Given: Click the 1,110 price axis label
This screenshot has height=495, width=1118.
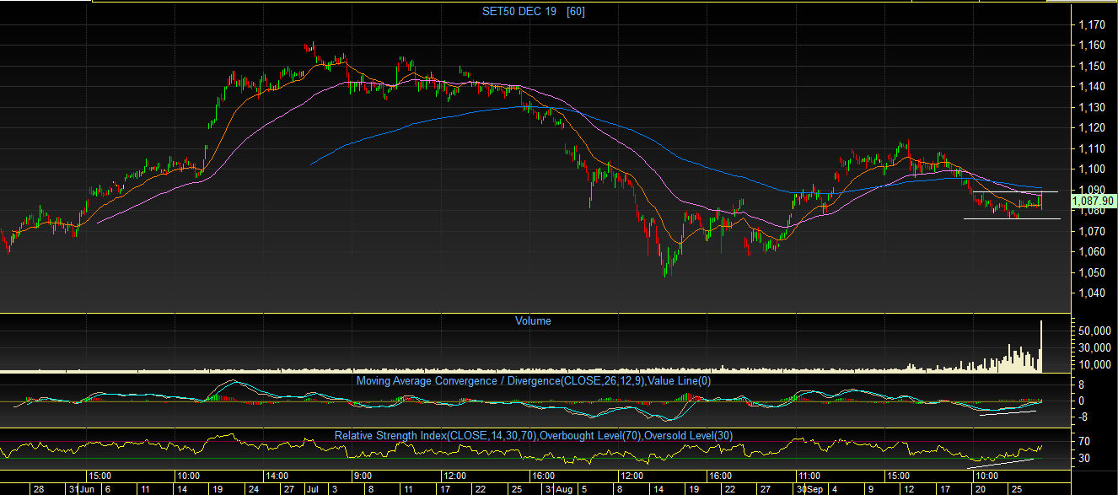Looking at the screenshot, I should pyautogui.click(x=1092, y=148).
